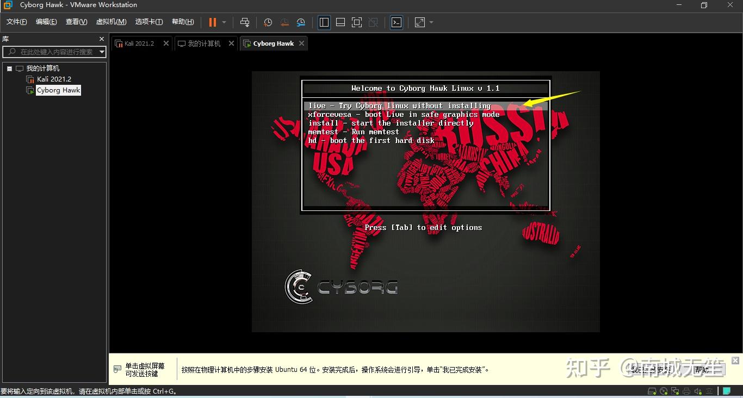Image resolution: width=743 pixels, height=398 pixels.
Task: Toggle the library sidebar view
Action: pos(324,22)
